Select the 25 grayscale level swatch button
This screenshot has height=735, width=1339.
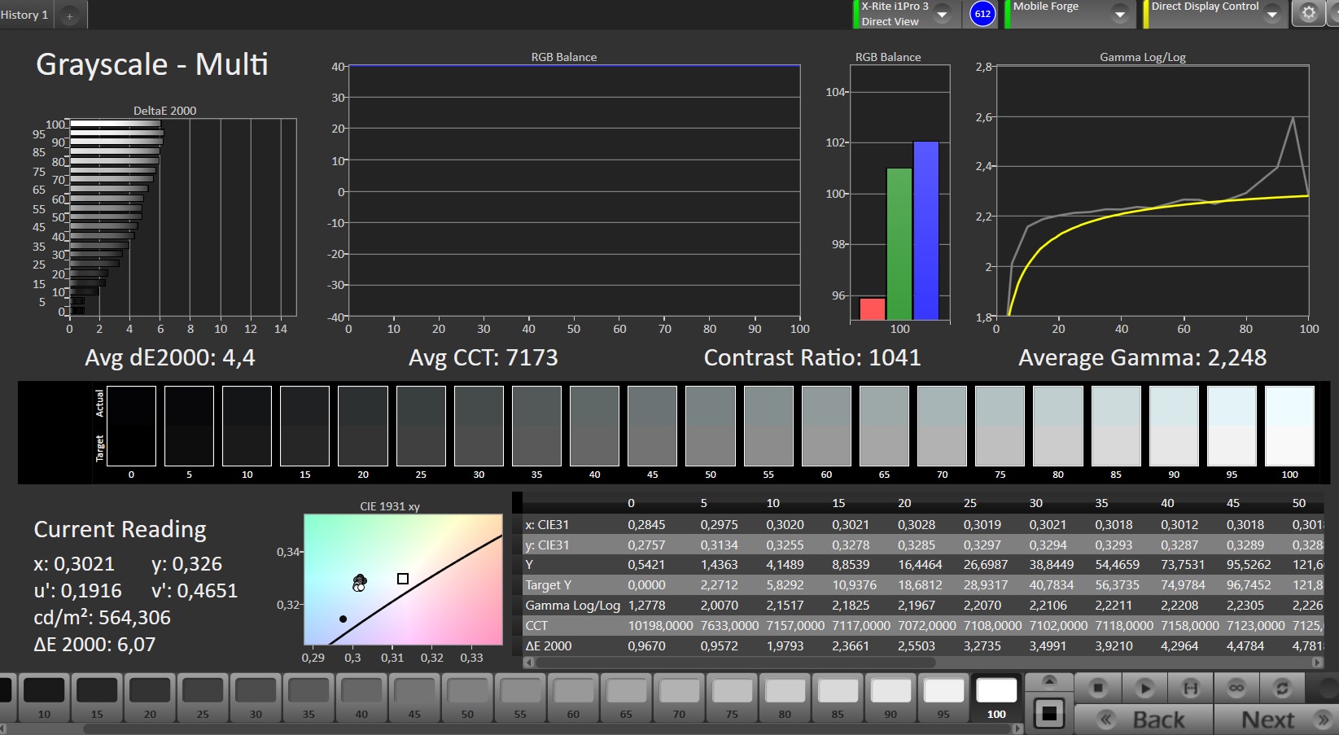203,698
